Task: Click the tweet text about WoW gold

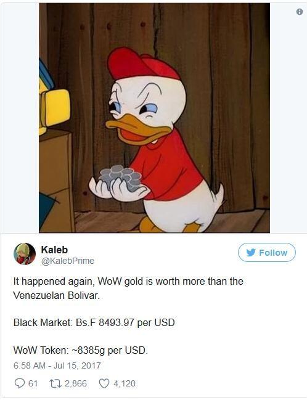Action: [128, 288]
